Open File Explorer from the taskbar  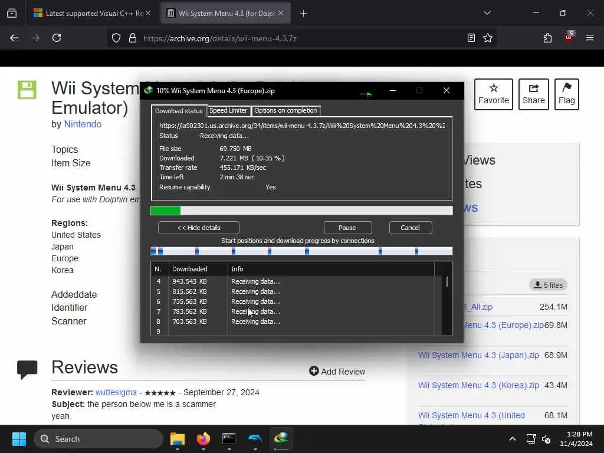pyautogui.click(x=178, y=439)
